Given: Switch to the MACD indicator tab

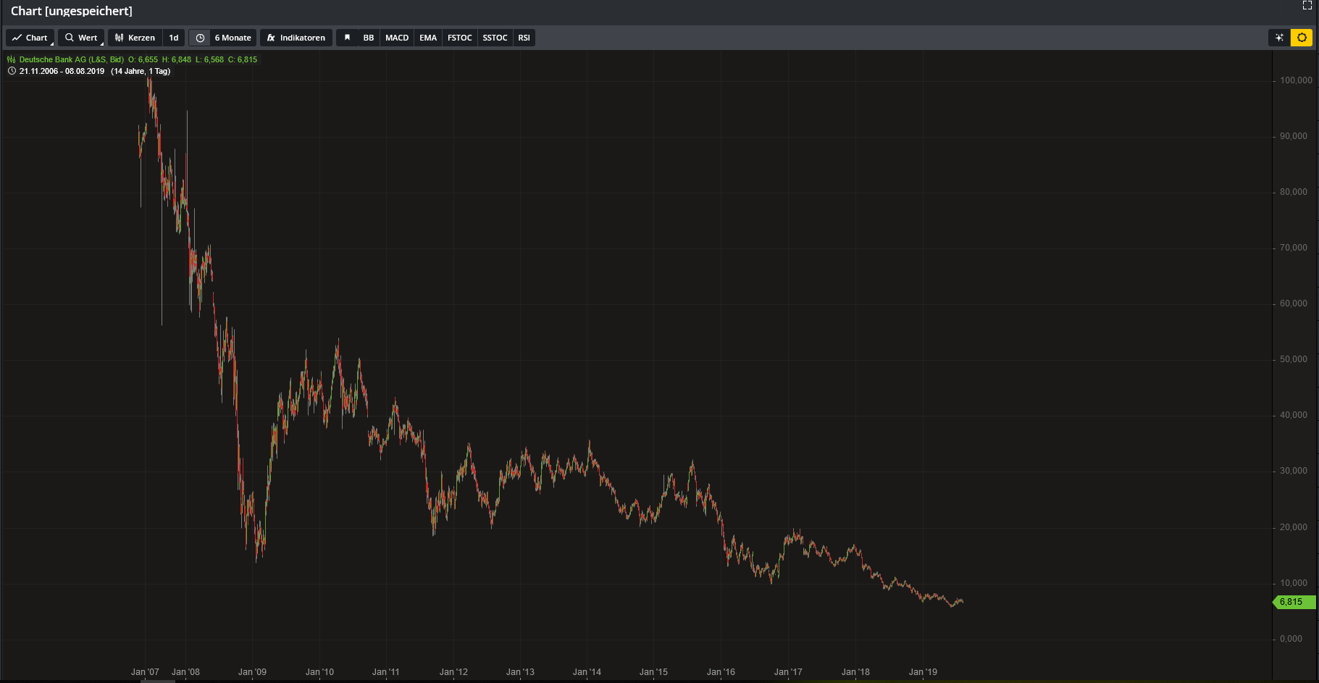Looking at the screenshot, I should 396,38.
